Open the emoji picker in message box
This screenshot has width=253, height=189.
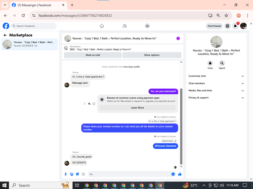click(x=173, y=174)
